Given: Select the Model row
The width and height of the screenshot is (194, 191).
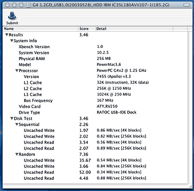Looking at the screenshot, I should 96,64.
